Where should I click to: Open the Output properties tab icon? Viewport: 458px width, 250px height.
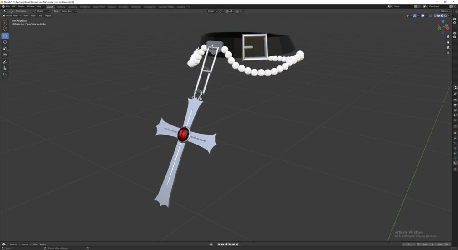click(x=455, y=105)
